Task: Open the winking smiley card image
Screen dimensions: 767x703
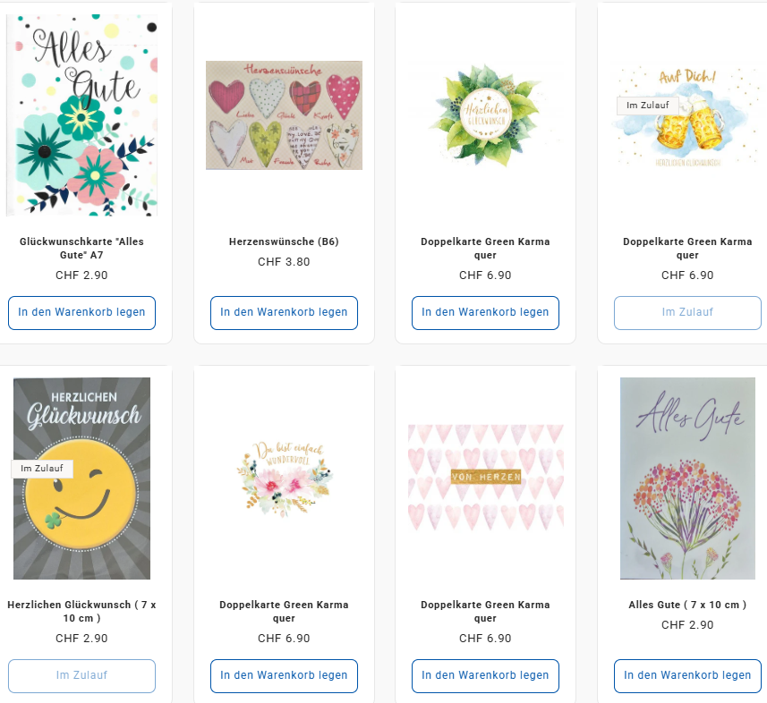Action: pyautogui.click(x=81, y=479)
